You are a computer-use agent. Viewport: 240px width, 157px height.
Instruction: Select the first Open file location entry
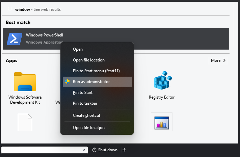[97, 60]
